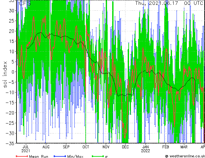Click the 15 y-axis value
Image resolution: width=205 pixels, height=158 pixels.
pyautogui.click(x=11, y=41)
